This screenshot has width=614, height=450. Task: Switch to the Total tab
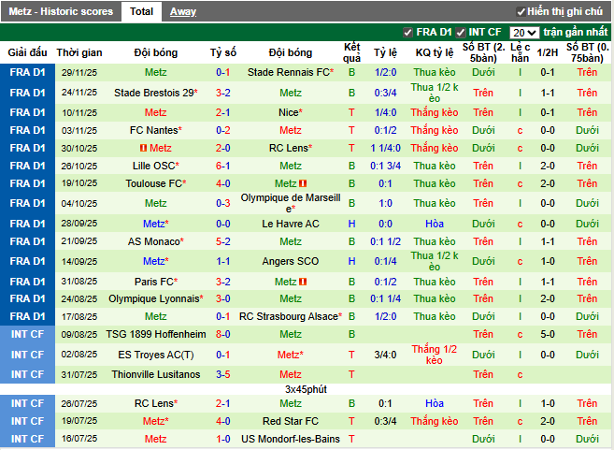pyautogui.click(x=142, y=11)
